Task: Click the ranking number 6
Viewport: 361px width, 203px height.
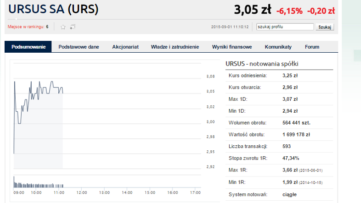Action: point(47,27)
